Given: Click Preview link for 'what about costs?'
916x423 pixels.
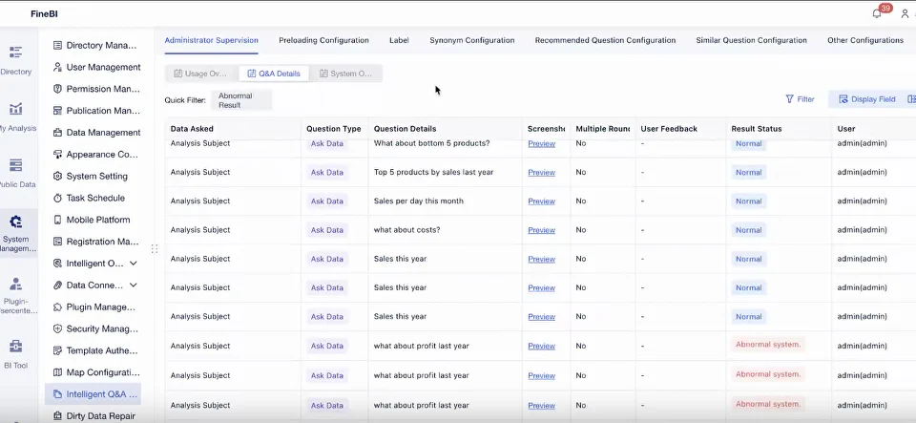Looking at the screenshot, I should pyautogui.click(x=541, y=230).
